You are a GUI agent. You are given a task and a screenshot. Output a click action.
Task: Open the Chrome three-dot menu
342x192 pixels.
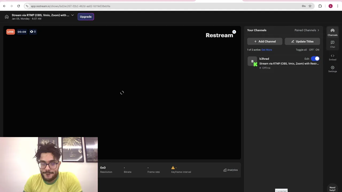coord(337,6)
